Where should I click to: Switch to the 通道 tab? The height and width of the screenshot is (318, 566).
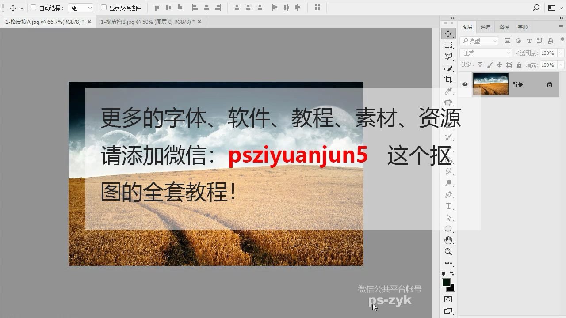tap(485, 26)
